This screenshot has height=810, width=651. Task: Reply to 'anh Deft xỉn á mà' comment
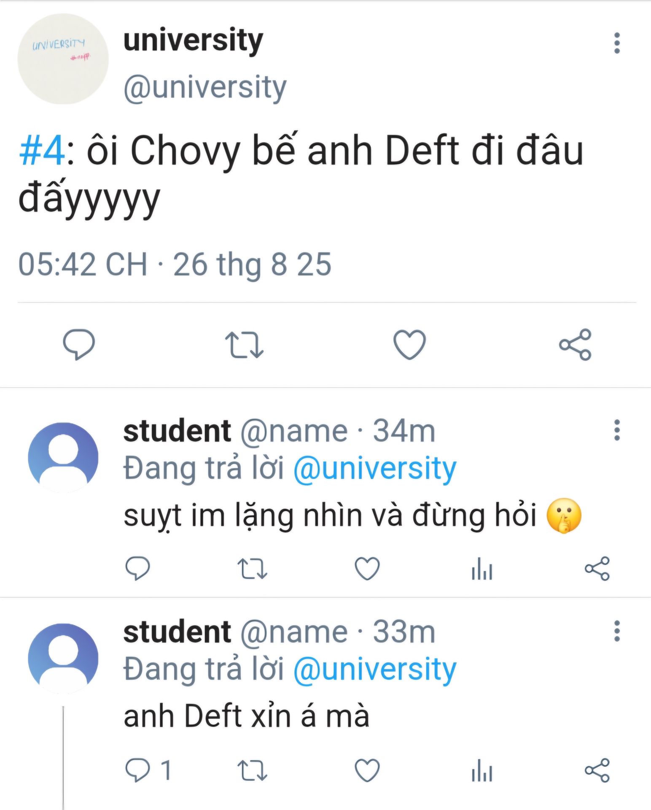click(138, 770)
